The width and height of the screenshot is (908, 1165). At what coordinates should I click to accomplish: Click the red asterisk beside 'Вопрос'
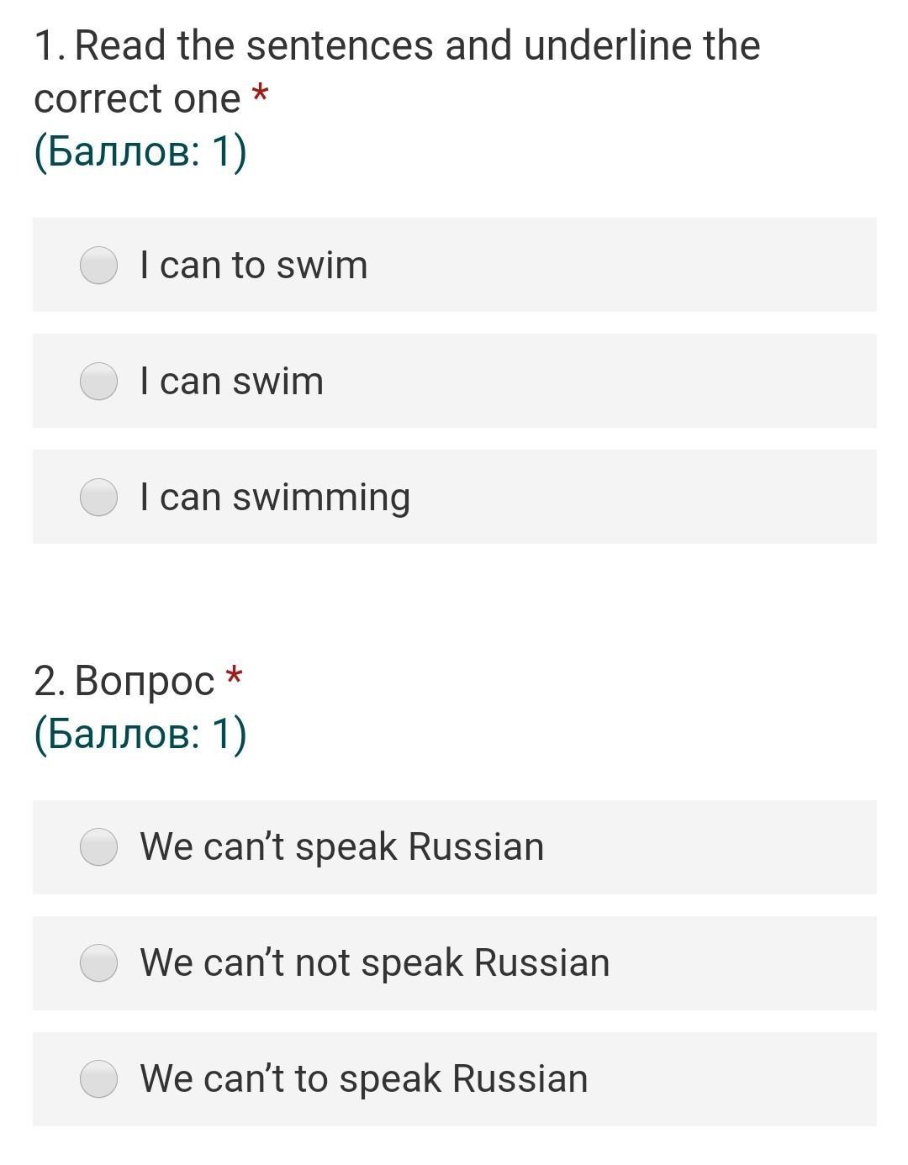point(235,675)
